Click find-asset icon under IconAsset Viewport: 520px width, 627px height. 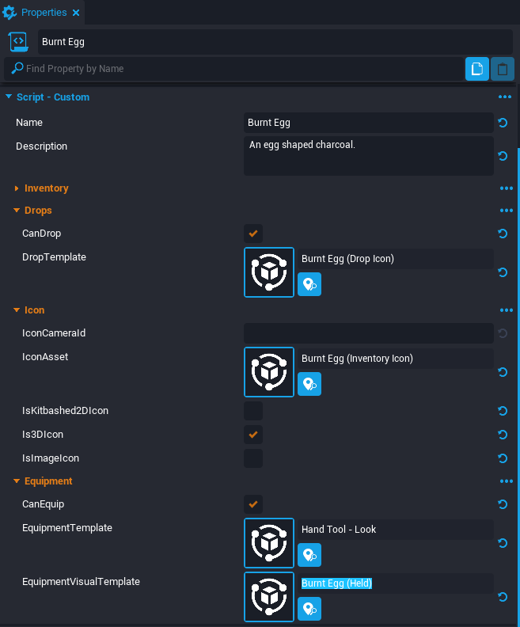point(309,384)
